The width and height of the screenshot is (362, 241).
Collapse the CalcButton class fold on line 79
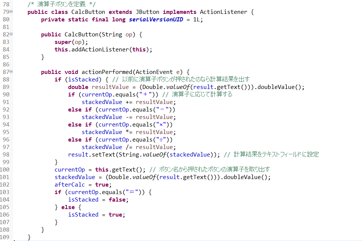[x=11, y=12]
